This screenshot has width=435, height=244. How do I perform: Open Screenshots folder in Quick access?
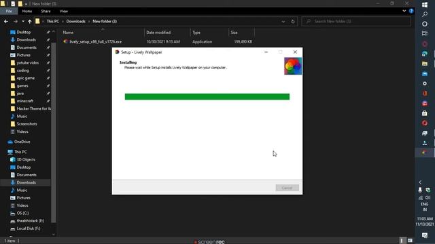[x=27, y=124]
